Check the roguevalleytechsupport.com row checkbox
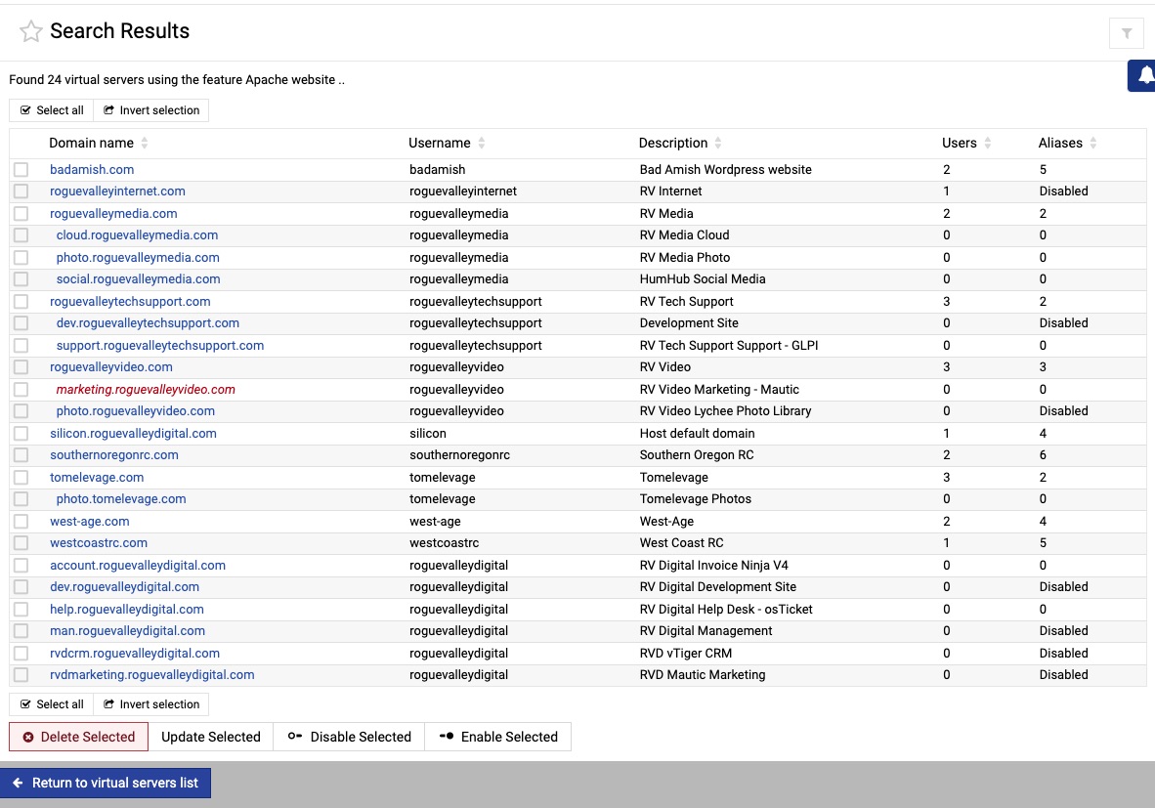The width and height of the screenshot is (1155, 808). pos(21,301)
